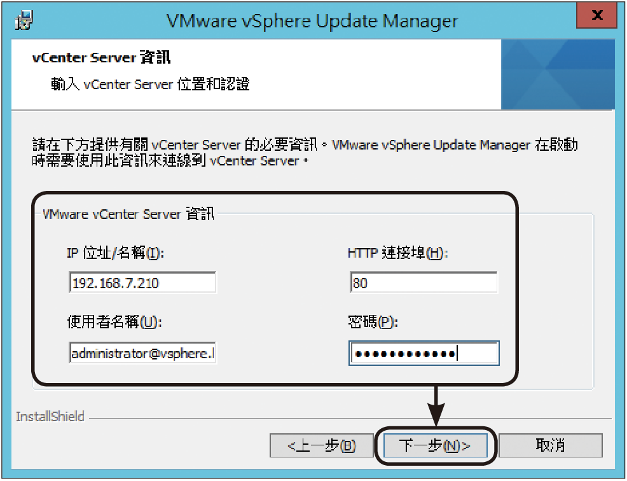
Task: Click the instruction paragraph about vCenter Server
Action: pyautogui.click(x=305, y=153)
